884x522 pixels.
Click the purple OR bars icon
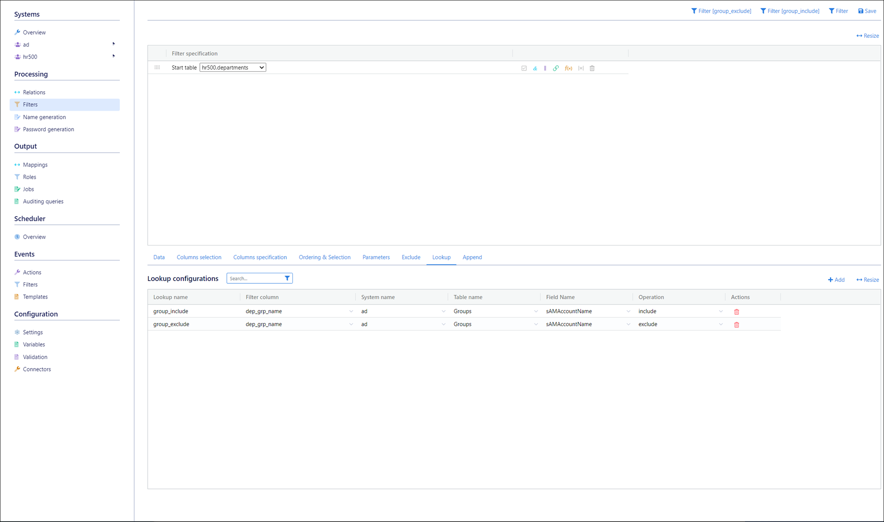tap(545, 68)
